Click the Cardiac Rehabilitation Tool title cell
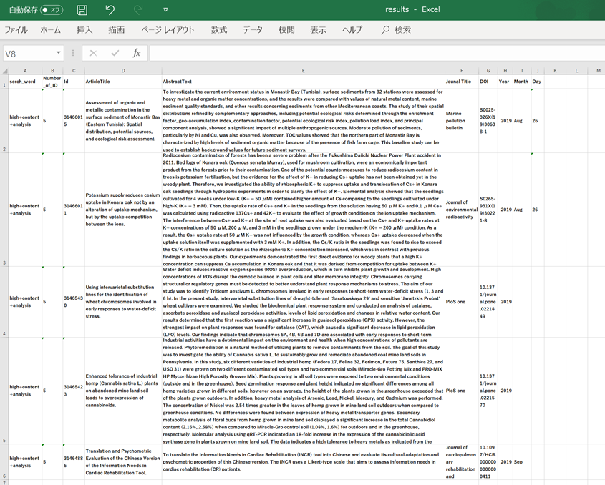 point(123,462)
